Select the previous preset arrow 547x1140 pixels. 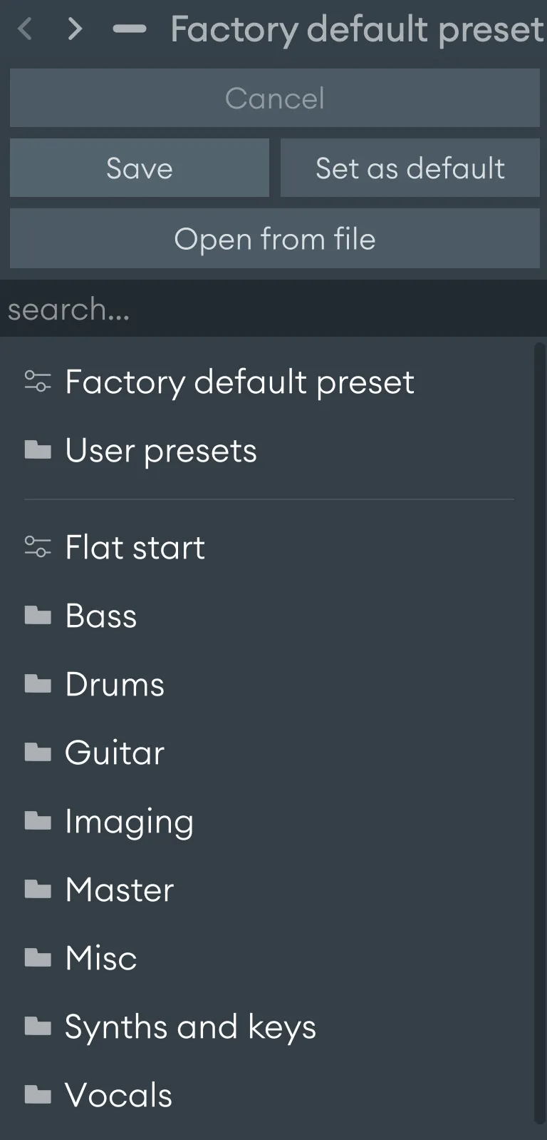coord(25,29)
